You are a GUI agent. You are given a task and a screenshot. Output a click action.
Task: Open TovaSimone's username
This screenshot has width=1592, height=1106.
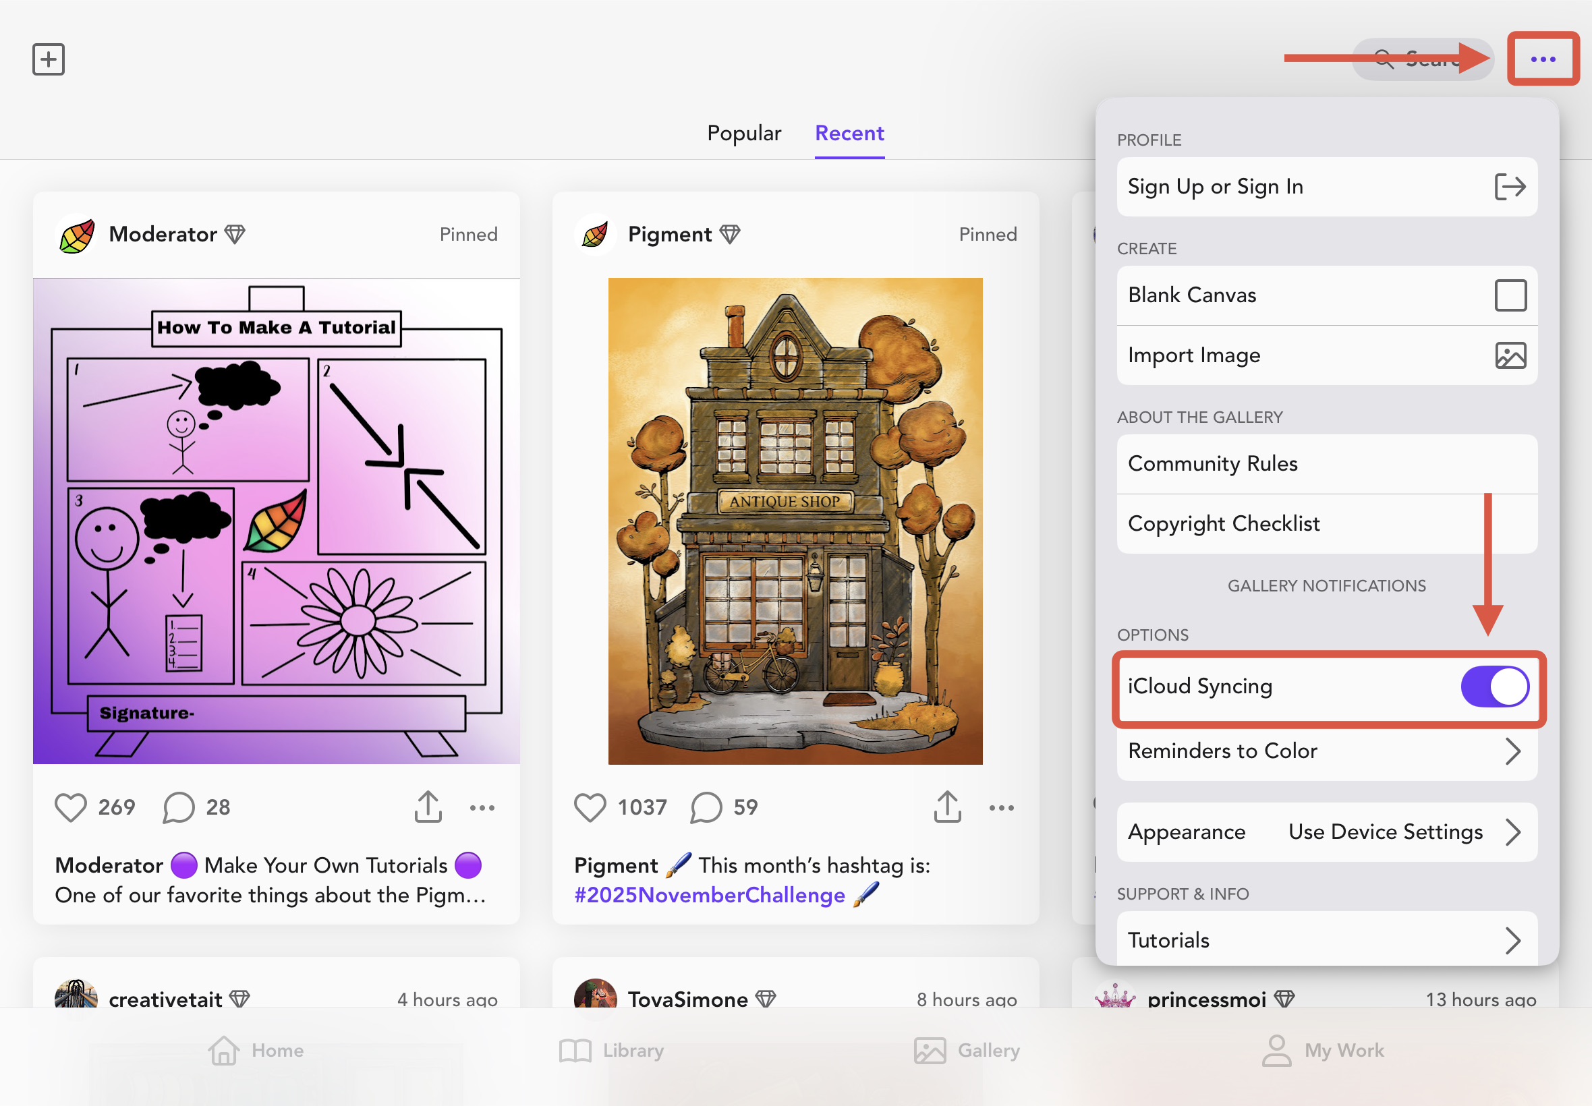(687, 999)
